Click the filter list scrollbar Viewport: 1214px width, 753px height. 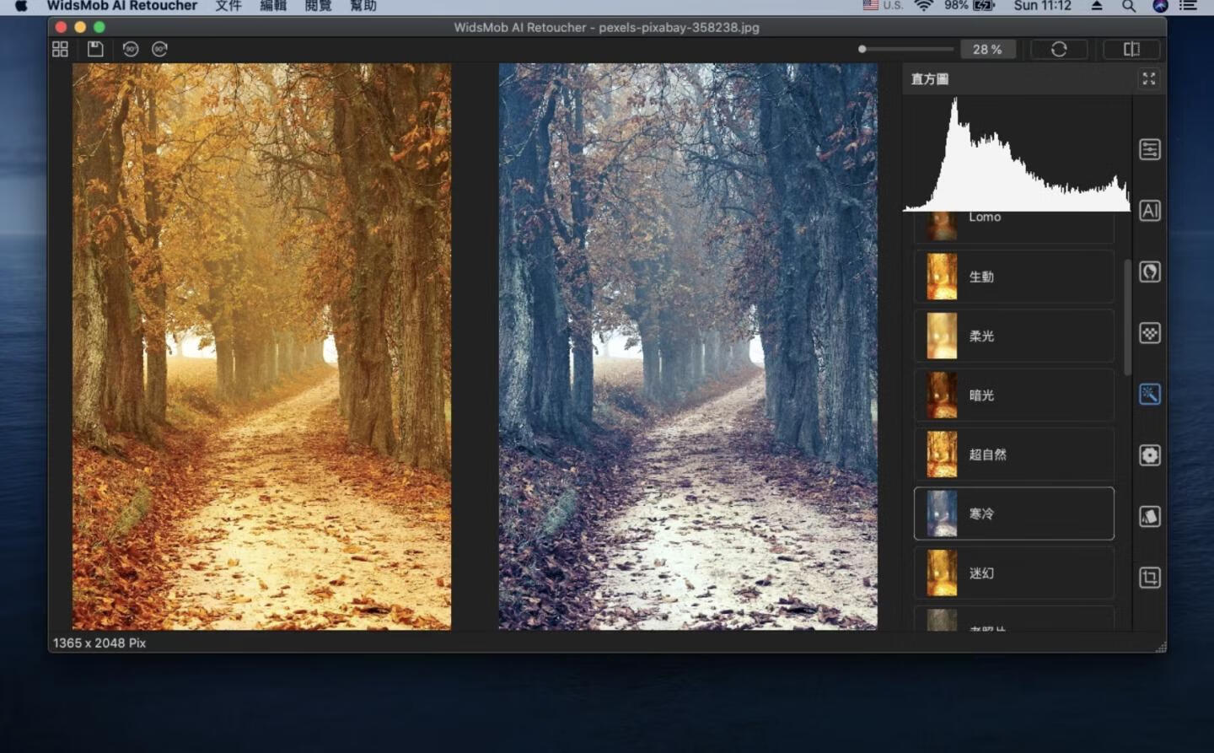[x=1128, y=317]
